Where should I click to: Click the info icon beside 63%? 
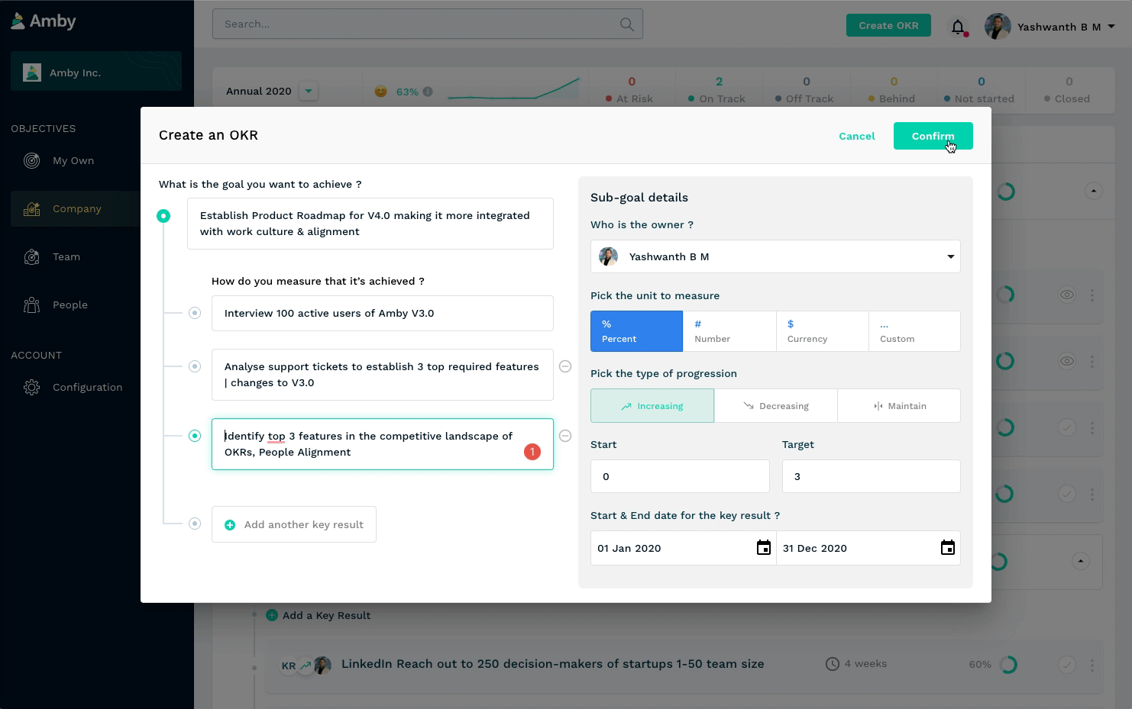428,92
